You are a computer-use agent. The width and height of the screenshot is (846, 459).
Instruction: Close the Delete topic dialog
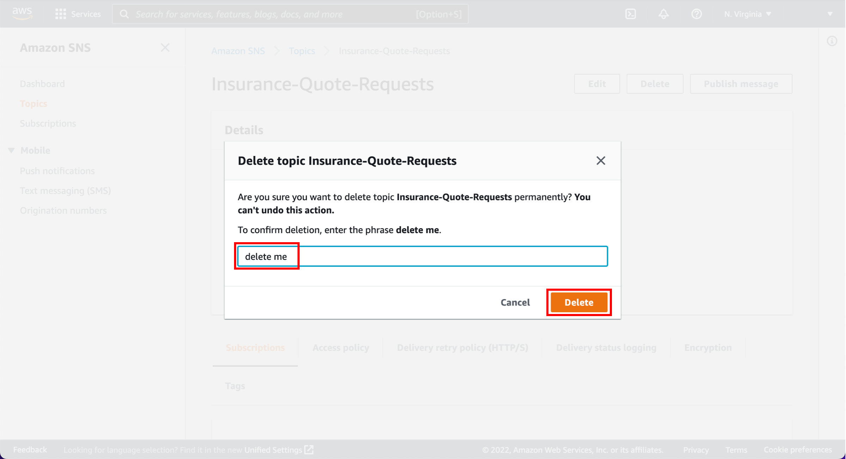pos(601,161)
